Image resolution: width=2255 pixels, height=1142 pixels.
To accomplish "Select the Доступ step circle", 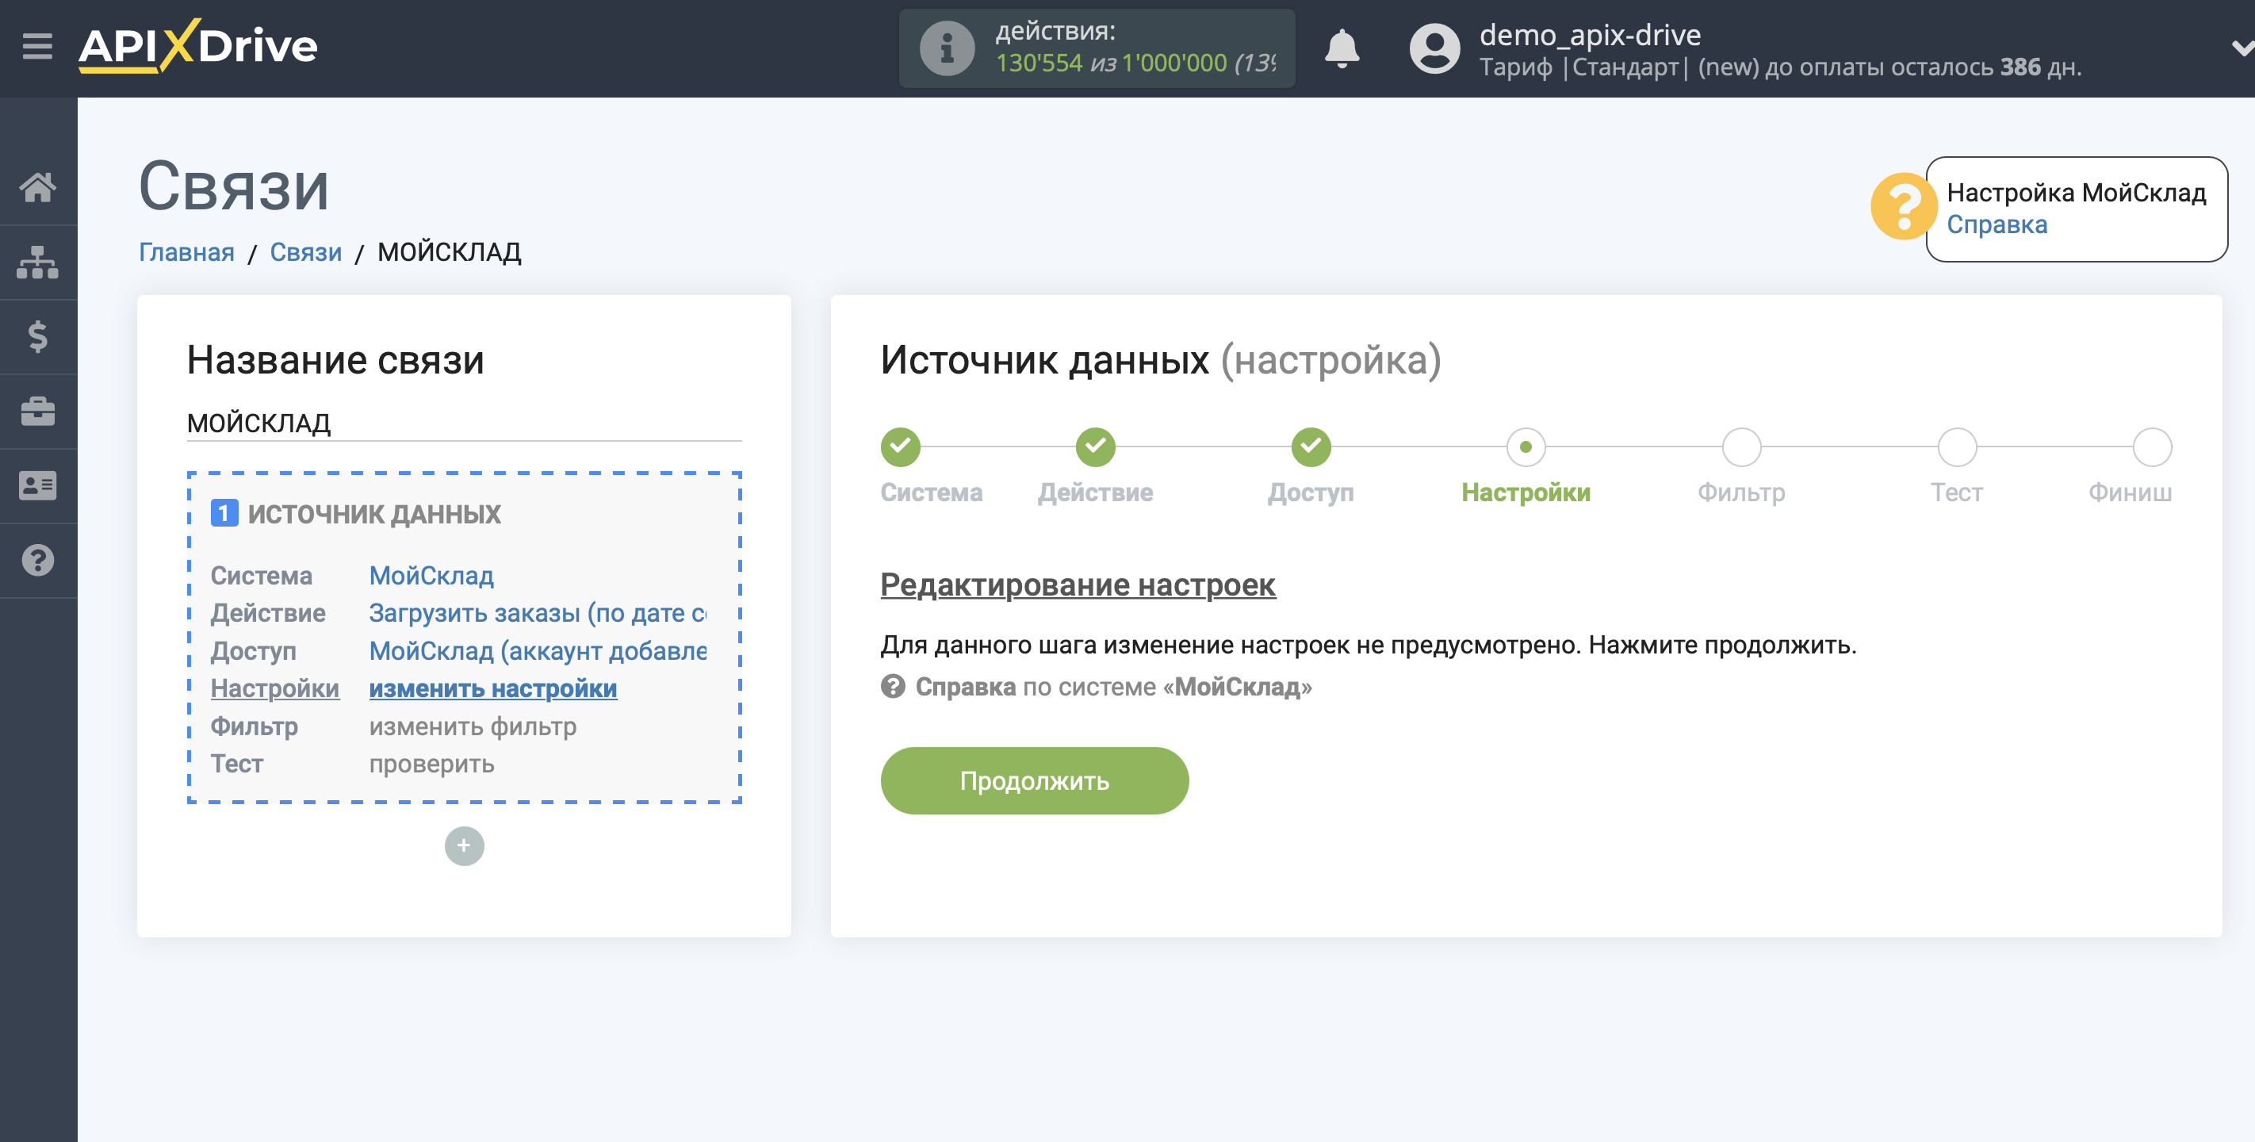I will (x=1311, y=447).
